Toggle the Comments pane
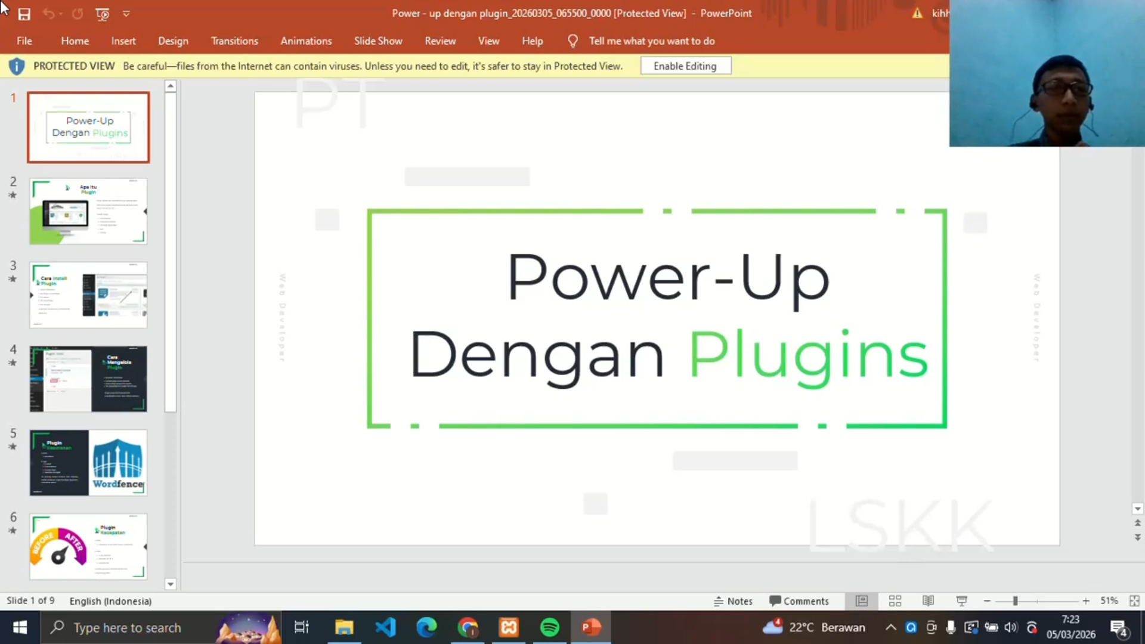 point(799,601)
